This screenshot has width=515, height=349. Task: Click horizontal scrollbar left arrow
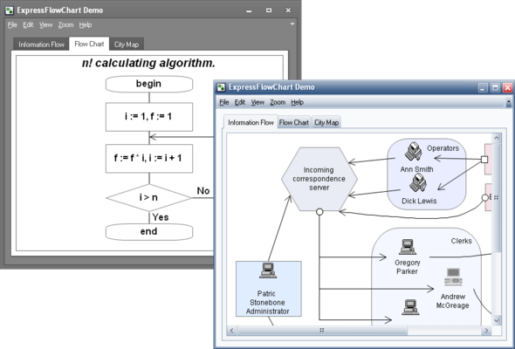pos(232,331)
